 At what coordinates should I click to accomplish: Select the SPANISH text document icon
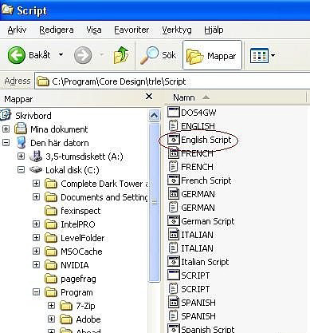173,316
